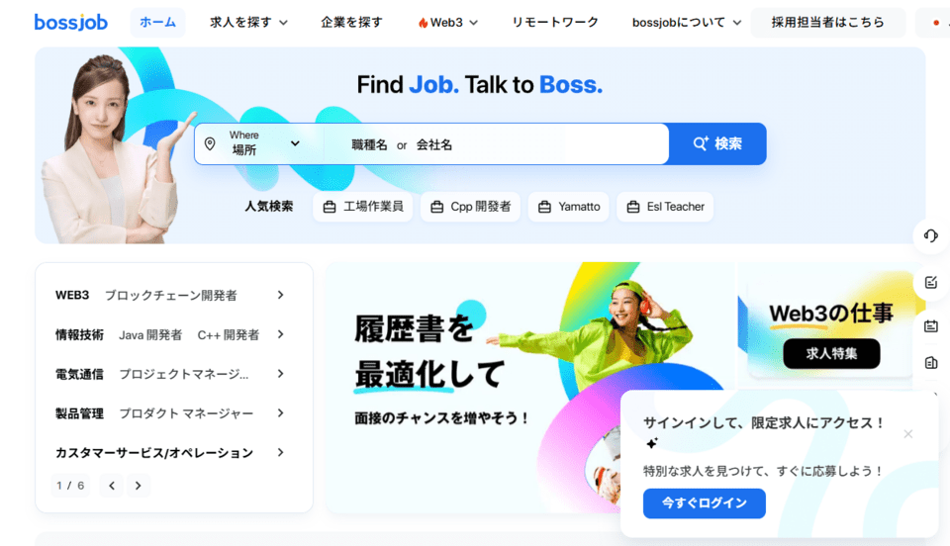950x546 pixels.
Task: Expand the bossjobについて menu
Action: tap(687, 23)
